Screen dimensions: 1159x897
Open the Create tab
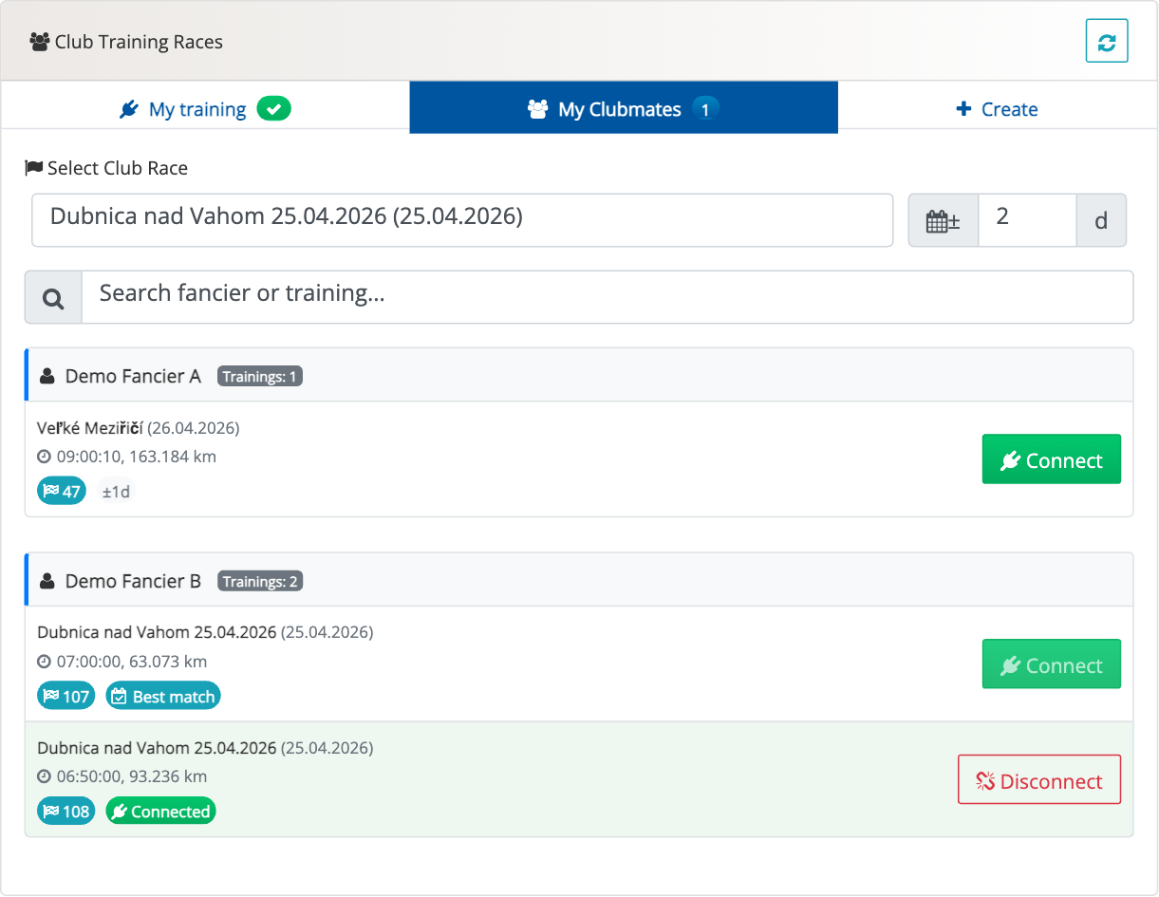(997, 109)
